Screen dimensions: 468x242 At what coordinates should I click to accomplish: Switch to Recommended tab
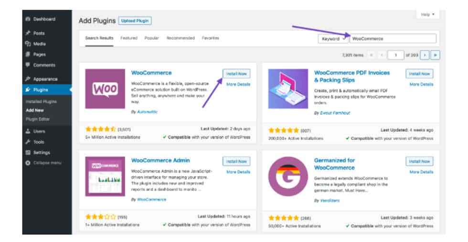pyautogui.click(x=181, y=38)
